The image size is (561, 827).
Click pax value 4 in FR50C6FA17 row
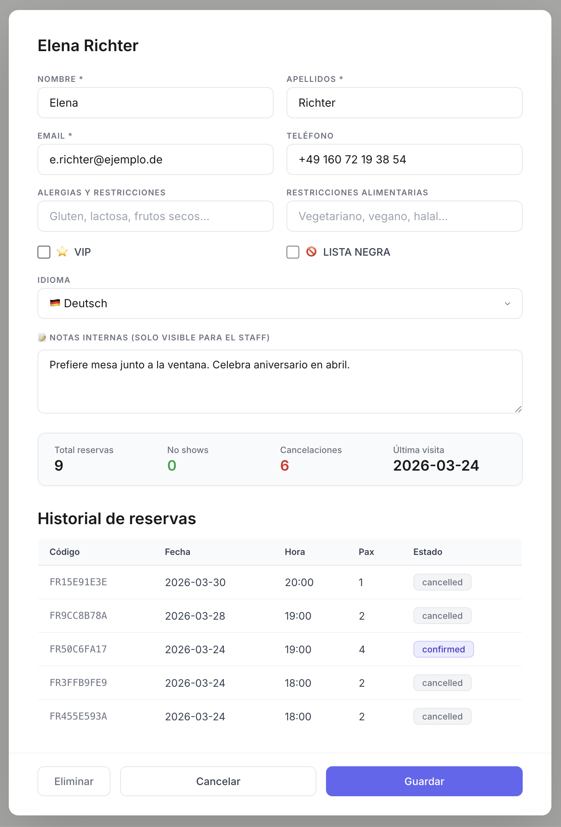click(362, 649)
